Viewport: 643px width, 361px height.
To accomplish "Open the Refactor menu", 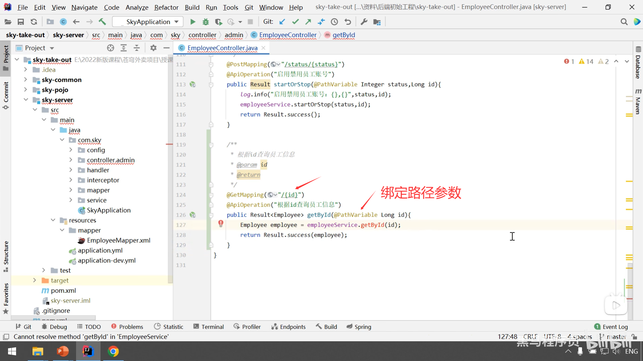I will tap(166, 7).
